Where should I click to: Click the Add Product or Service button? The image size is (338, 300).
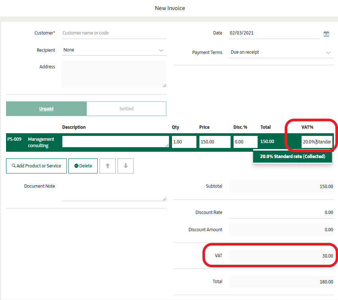tap(36, 166)
